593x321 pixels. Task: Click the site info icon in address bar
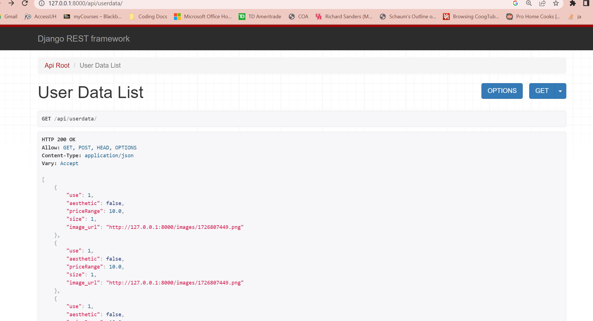(42, 3)
